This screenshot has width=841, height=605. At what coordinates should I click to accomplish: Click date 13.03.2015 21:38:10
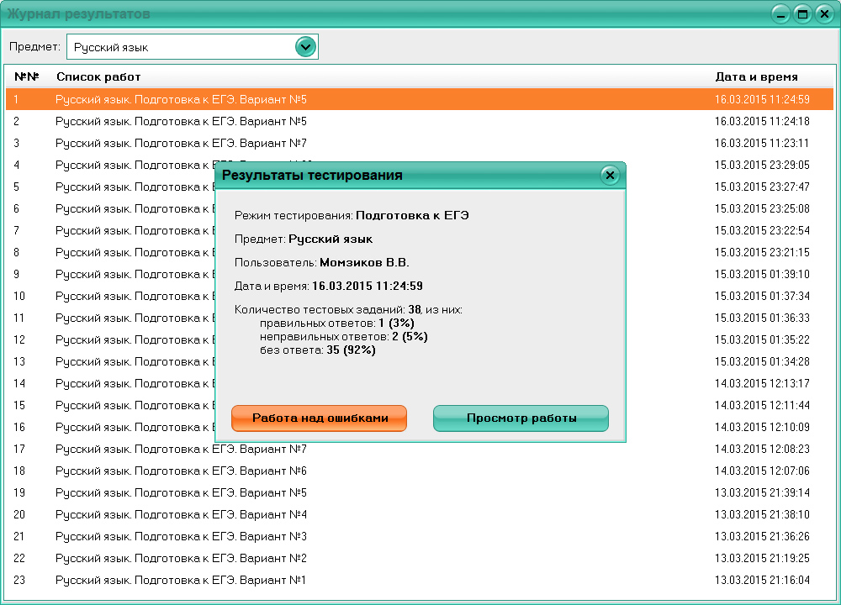(x=762, y=514)
